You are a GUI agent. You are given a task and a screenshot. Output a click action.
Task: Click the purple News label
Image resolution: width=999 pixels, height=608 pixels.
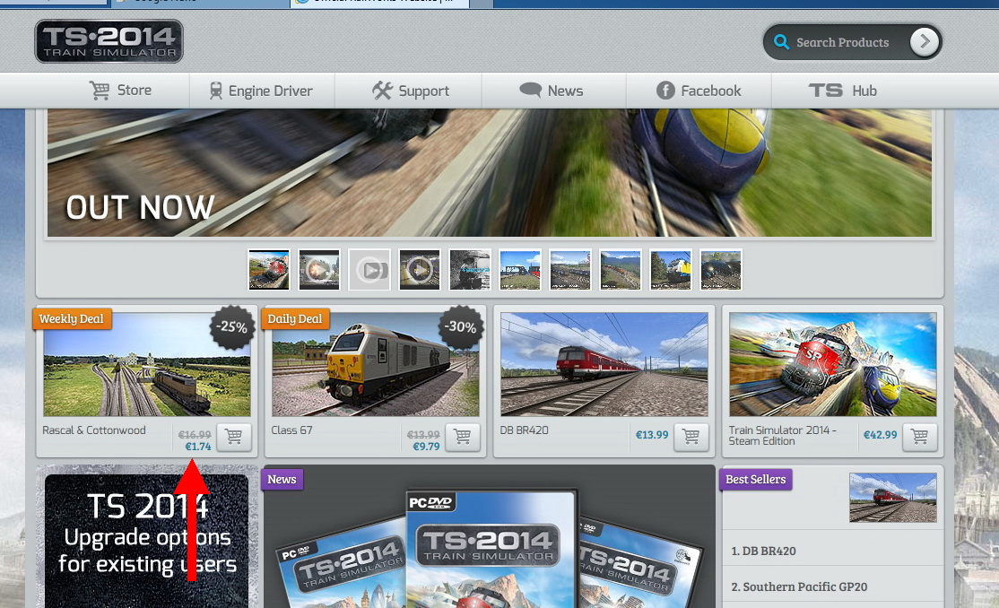(282, 479)
